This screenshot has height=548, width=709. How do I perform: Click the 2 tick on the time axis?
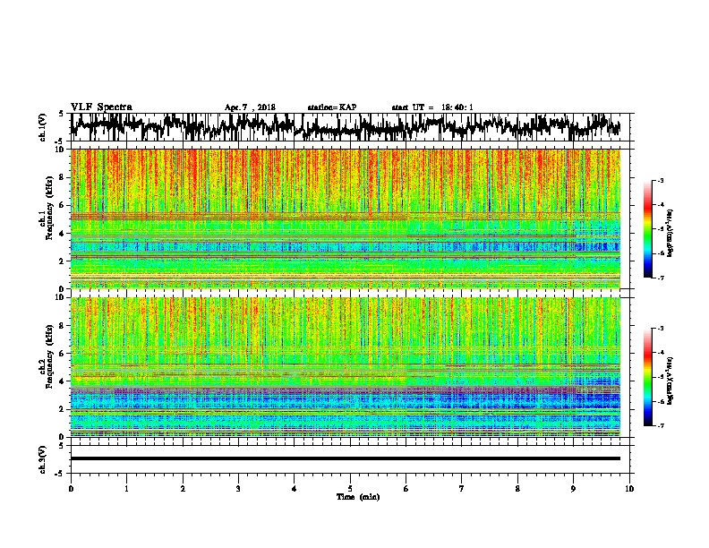(x=183, y=489)
